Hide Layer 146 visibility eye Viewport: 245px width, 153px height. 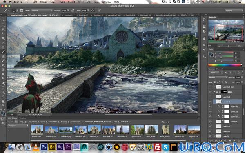(210, 126)
